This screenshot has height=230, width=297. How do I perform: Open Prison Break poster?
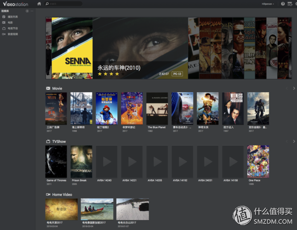coord(81,162)
